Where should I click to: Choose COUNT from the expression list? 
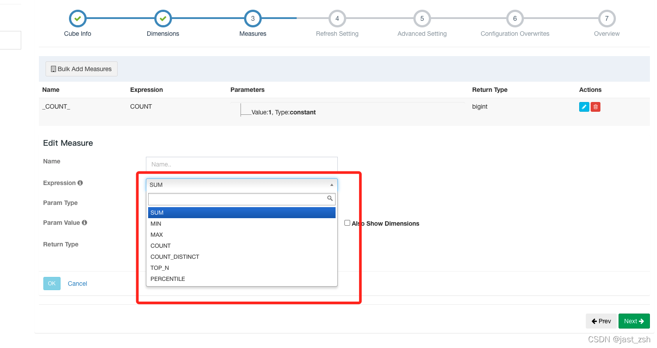pyautogui.click(x=242, y=246)
